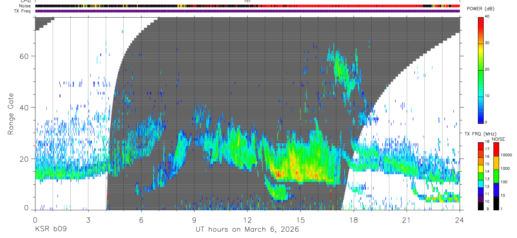The width and height of the screenshot is (517, 238).
Task: Click the 'POWER (dB)' legend title
Action: [481, 9]
